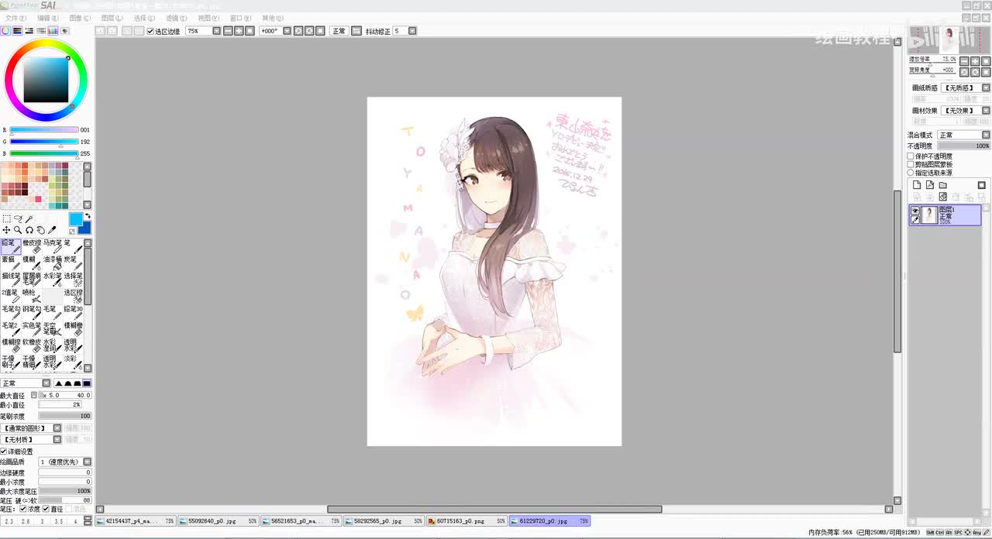Select the 喷枪 (airbrush) tool
This screenshot has width=992, height=539.
point(32,296)
